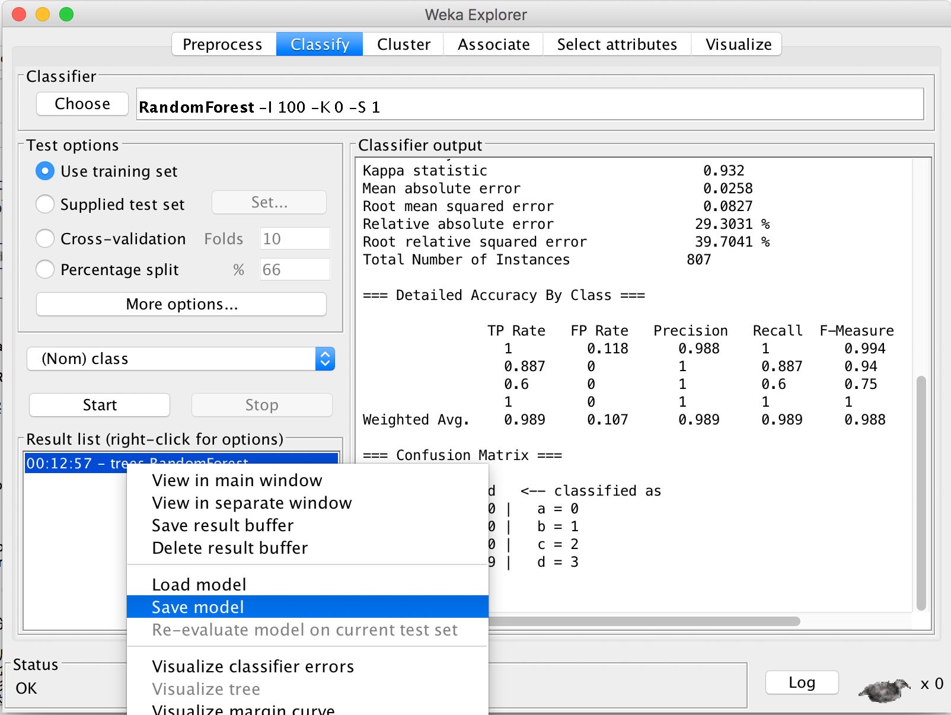Open the Log window
Screen dimensions: 951x715
[x=802, y=682]
